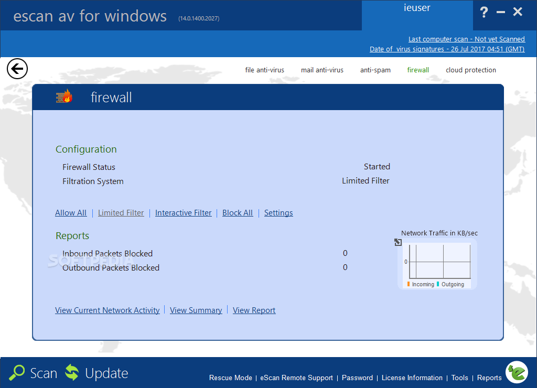Image resolution: width=537 pixels, height=388 pixels.
Task: Click the Scan text button
Action: [x=44, y=373]
